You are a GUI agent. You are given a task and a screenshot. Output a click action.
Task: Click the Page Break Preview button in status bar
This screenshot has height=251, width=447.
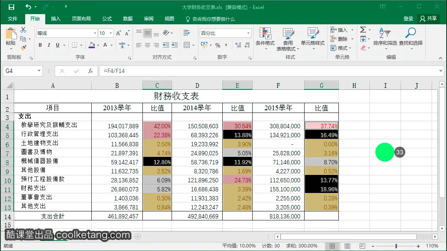pos(362,246)
